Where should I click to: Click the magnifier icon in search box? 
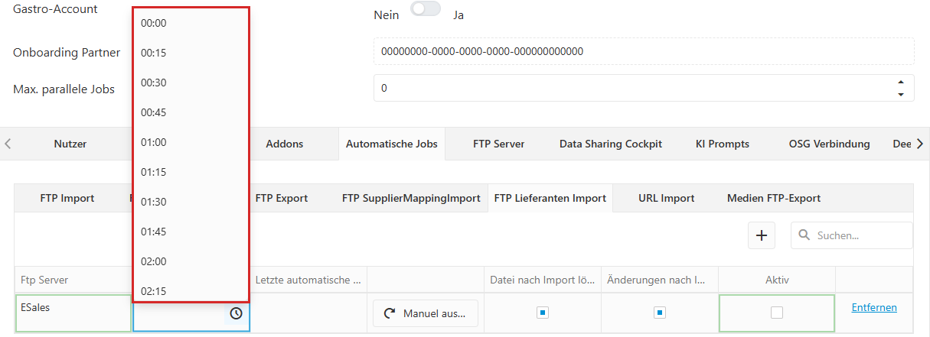coord(804,235)
